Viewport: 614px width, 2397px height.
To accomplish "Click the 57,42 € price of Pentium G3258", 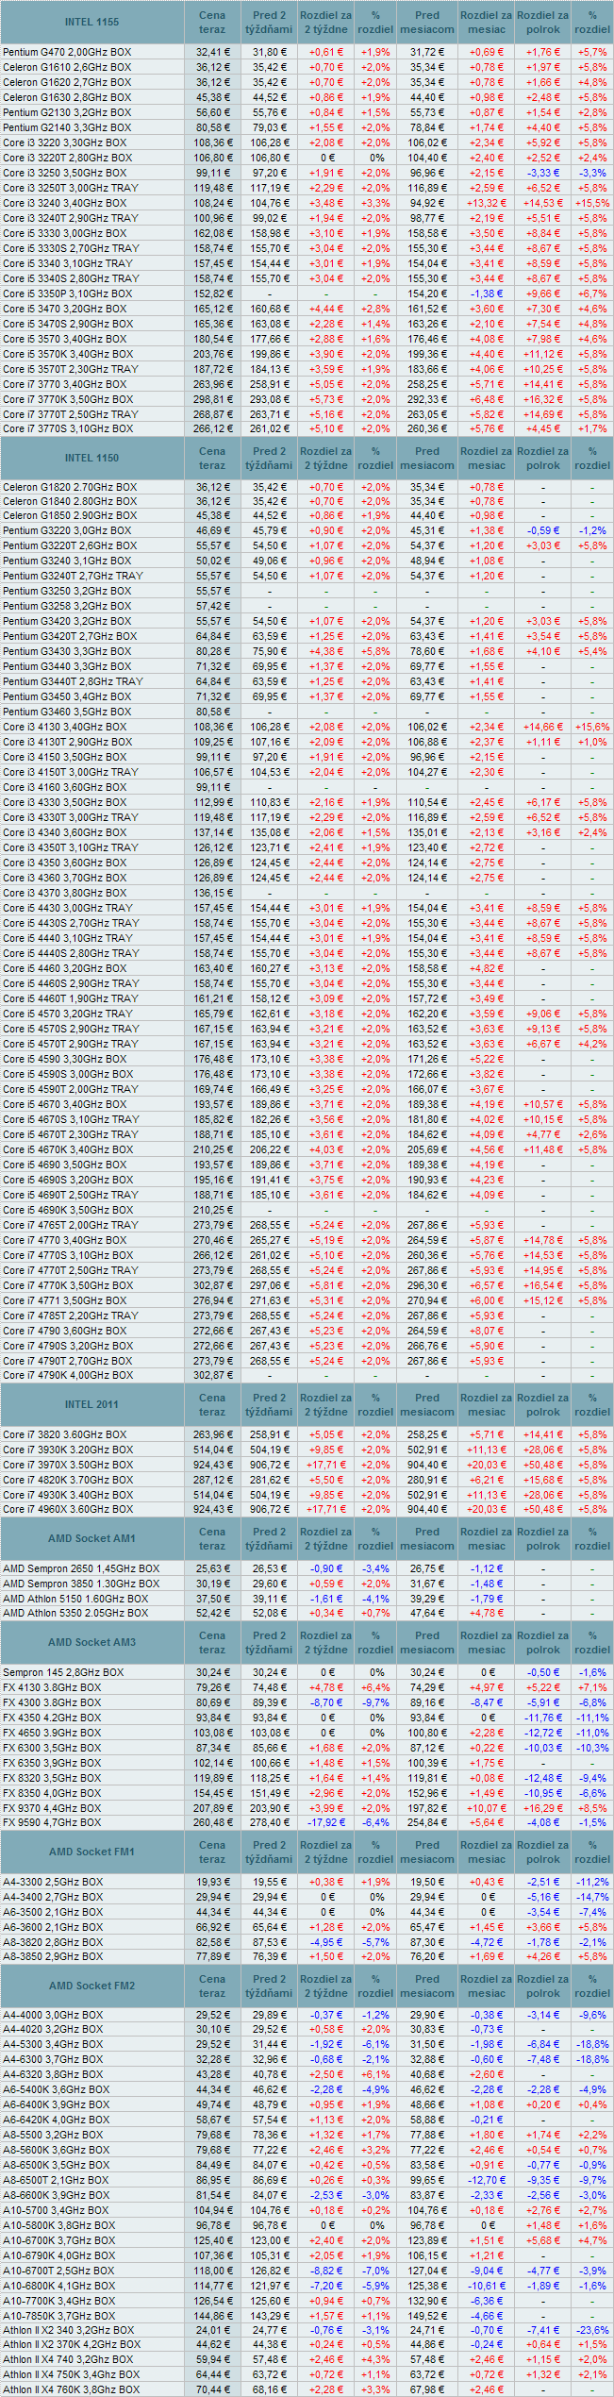I will [x=212, y=606].
